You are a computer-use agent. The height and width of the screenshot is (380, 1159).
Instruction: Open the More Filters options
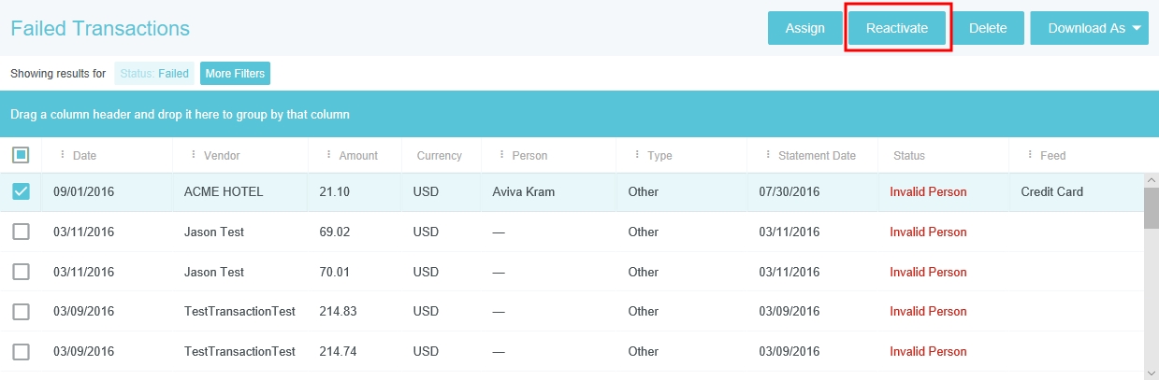tap(235, 73)
